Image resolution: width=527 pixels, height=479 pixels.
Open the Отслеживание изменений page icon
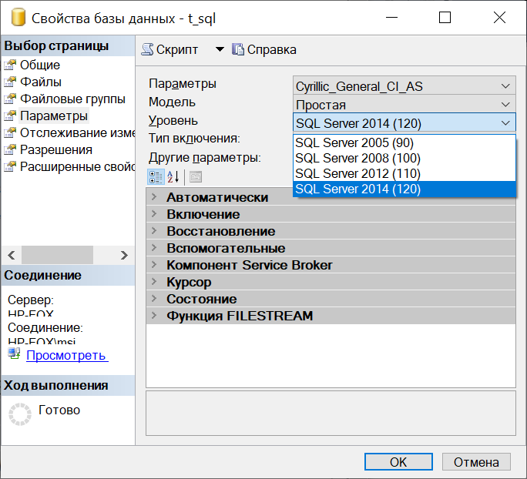coord(10,132)
